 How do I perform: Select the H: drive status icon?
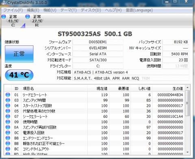[x=28, y=17]
